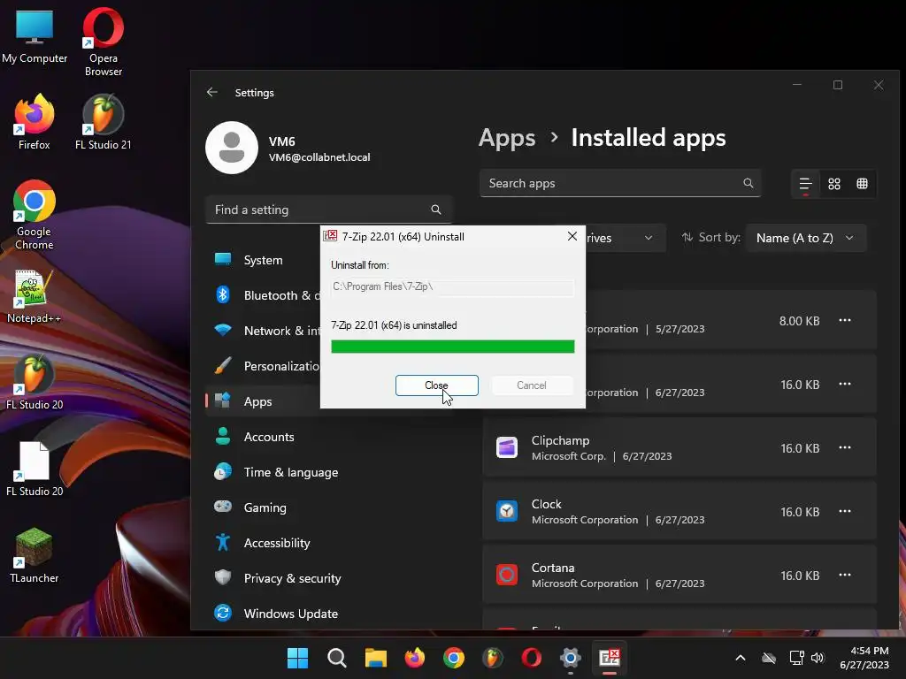This screenshot has width=906, height=679.
Task: Click the Clipchamp app name
Action: point(560,440)
